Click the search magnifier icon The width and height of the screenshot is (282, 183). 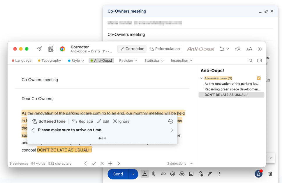(x=251, y=61)
